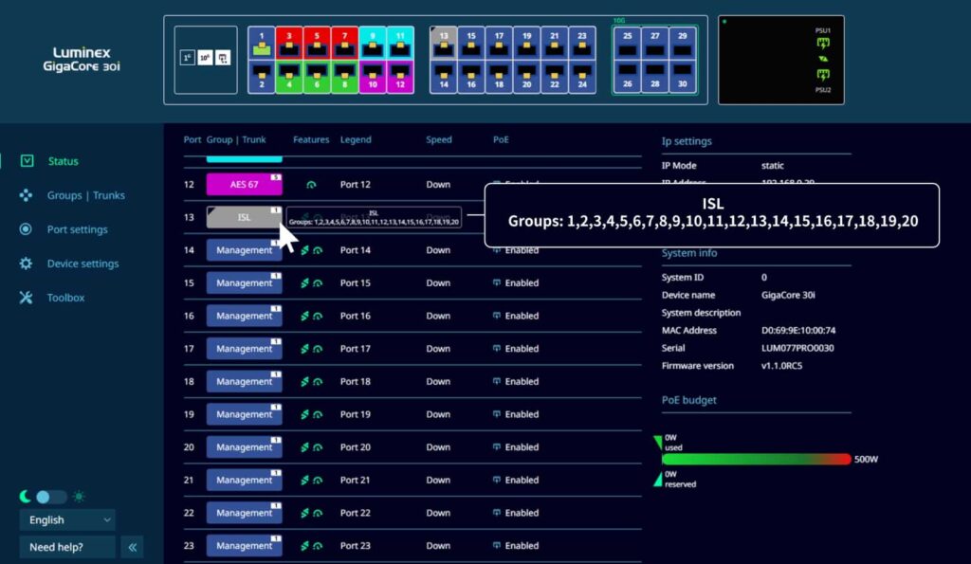The image size is (971, 564).
Task: Open the English language dropdown
Action: [x=67, y=519]
